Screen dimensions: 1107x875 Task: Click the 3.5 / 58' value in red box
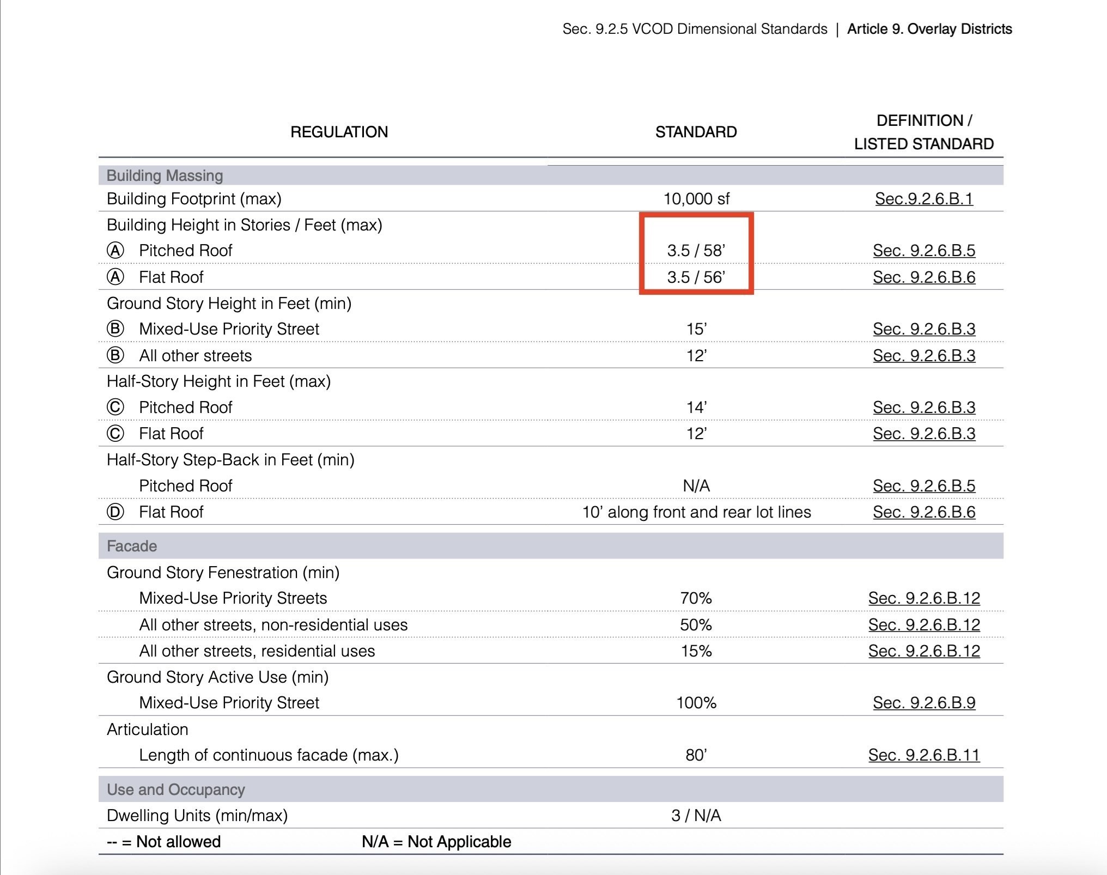coord(696,251)
